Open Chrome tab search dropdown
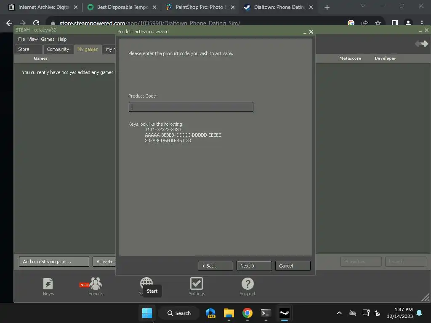Viewport: 431px width, 323px height. [363, 6]
